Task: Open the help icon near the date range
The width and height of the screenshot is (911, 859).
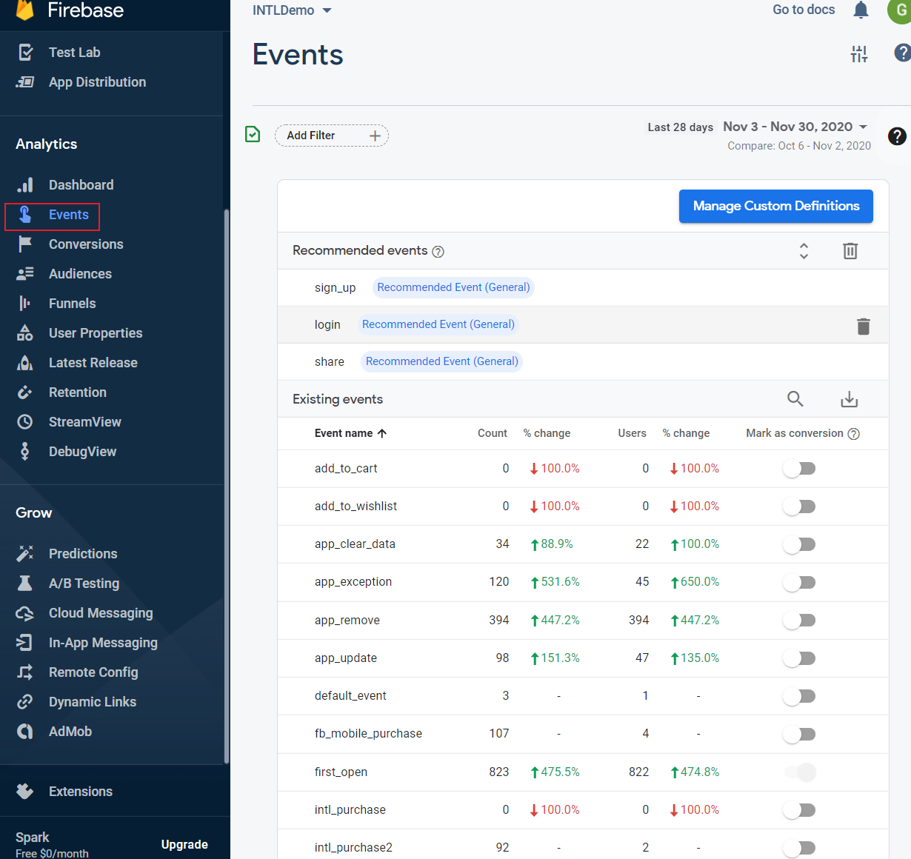Action: point(896,136)
